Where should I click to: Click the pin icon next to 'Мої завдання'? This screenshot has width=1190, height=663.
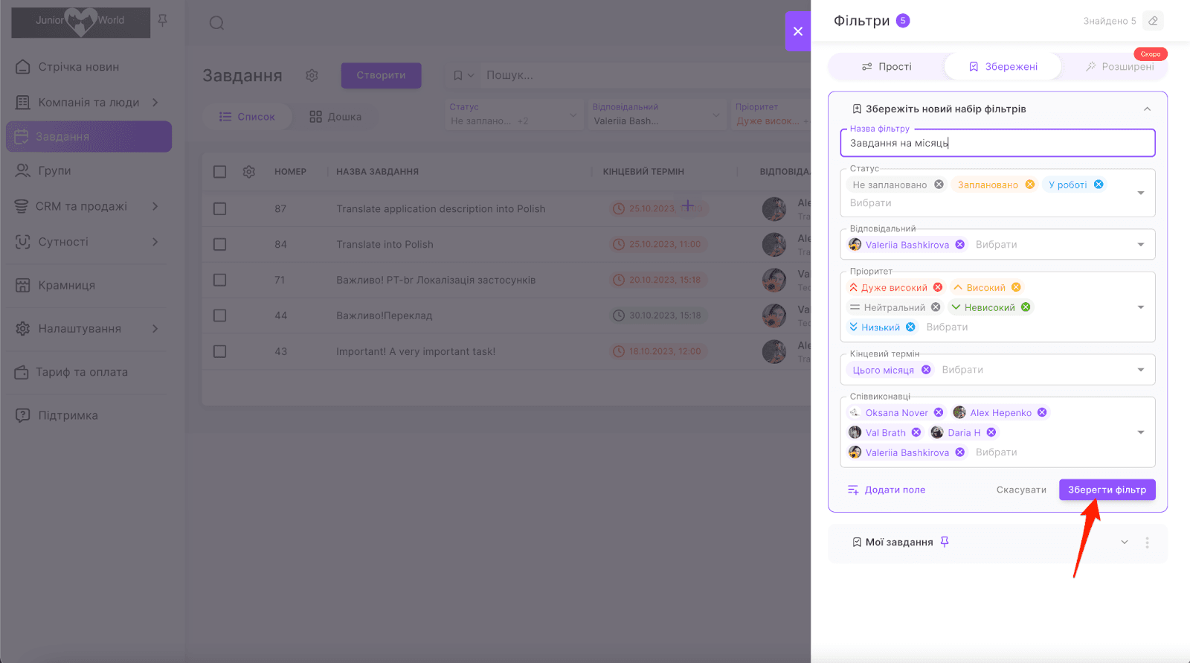coord(945,542)
